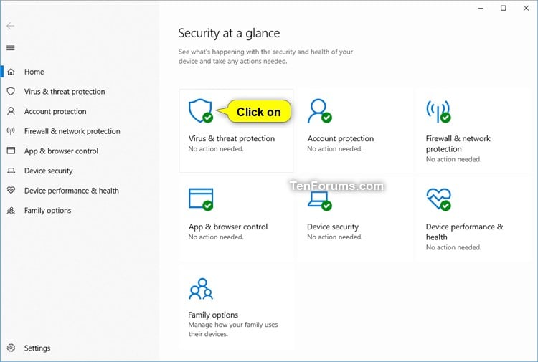
Task: Click the Account protection person icon in sidebar
Action: (x=11, y=111)
